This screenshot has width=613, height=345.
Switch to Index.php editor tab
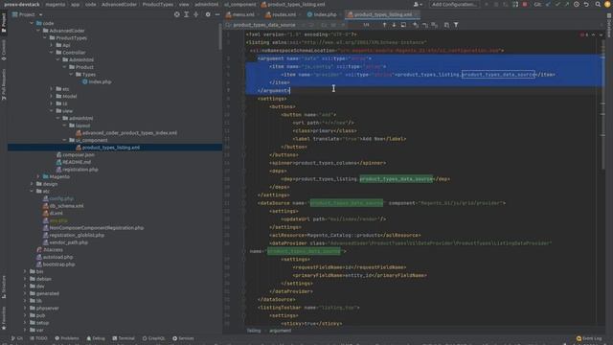click(324, 14)
